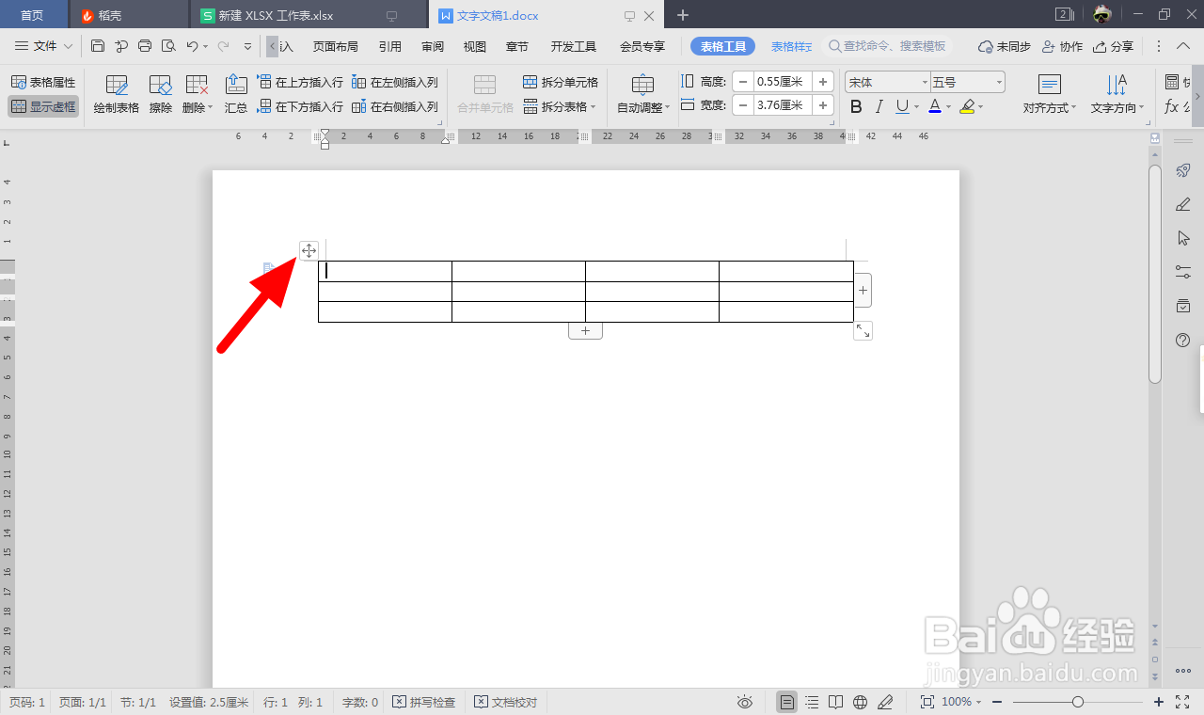Click Split Cells (拆分单元格)
Screen dimensions: 1204x715
(561, 83)
